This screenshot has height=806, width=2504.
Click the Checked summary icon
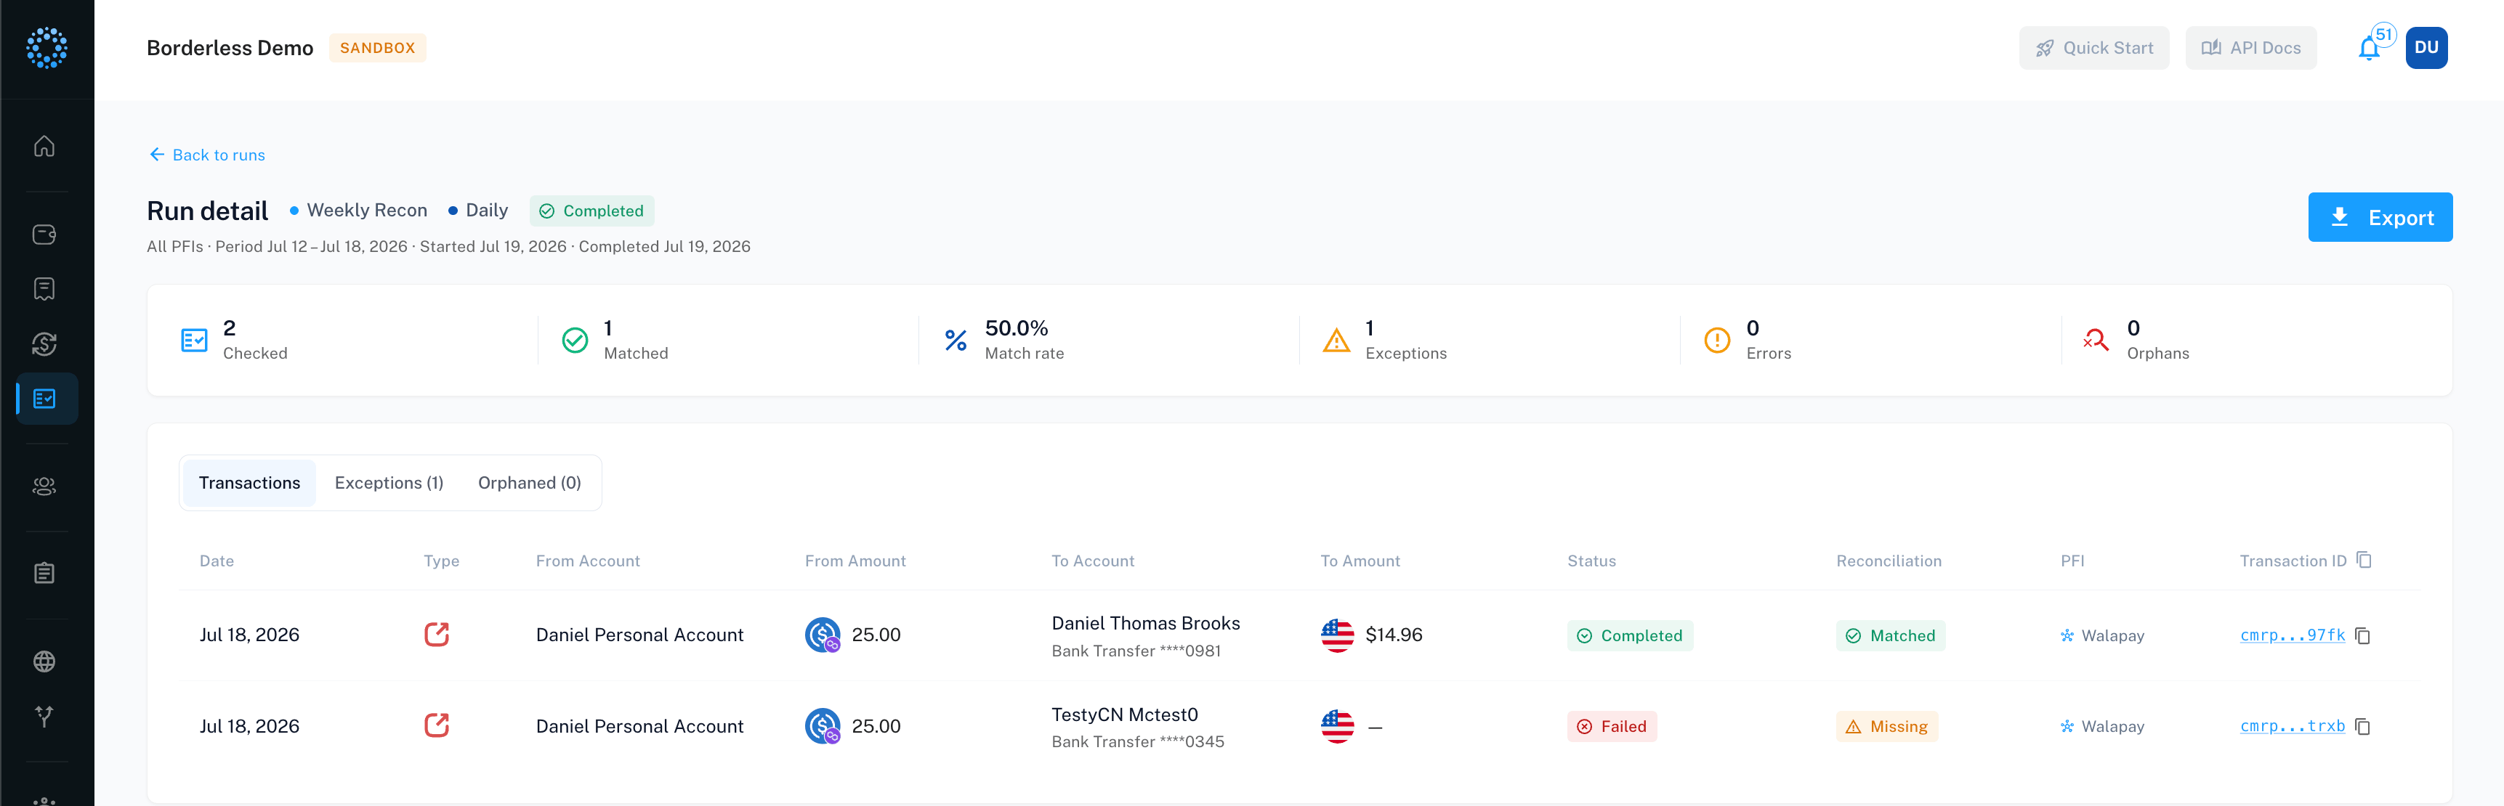[x=195, y=340]
